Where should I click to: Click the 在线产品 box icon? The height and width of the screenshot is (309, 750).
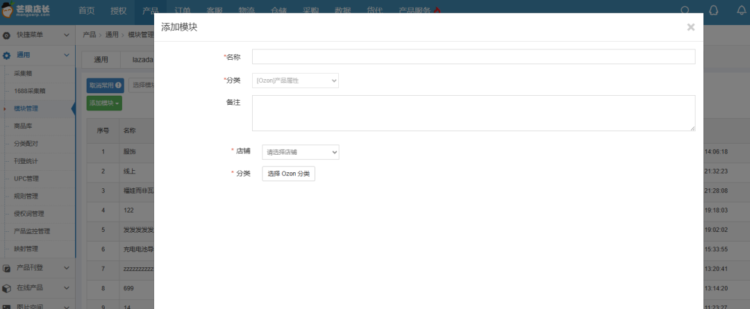[6, 288]
